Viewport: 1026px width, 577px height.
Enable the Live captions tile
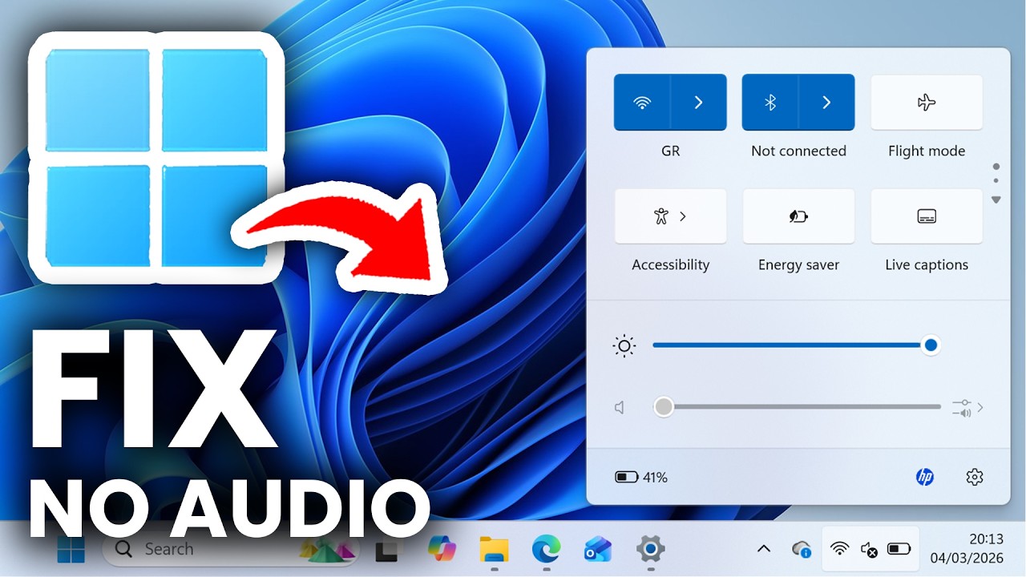[x=927, y=216]
